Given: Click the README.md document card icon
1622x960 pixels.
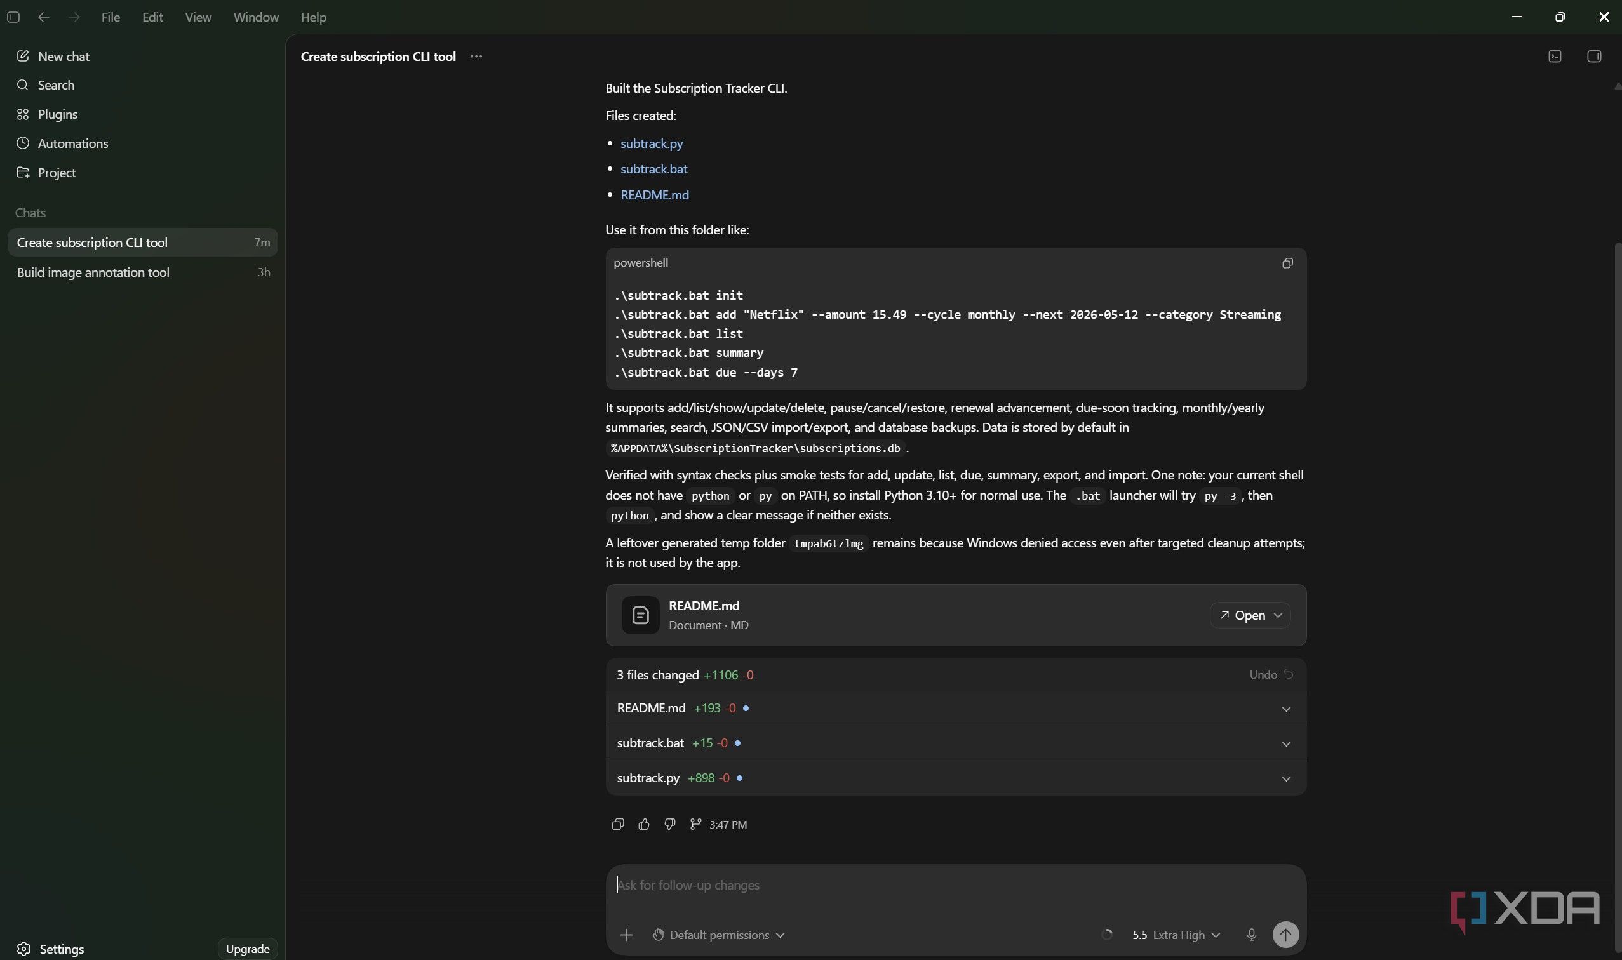Looking at the screenshot, I should point(641,615).
